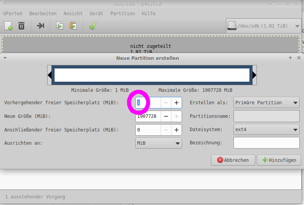The height and width of the screenshot is (205, 304).
Task: Close the Neue Partition erstellen dialog
Action: click(299, 58)
